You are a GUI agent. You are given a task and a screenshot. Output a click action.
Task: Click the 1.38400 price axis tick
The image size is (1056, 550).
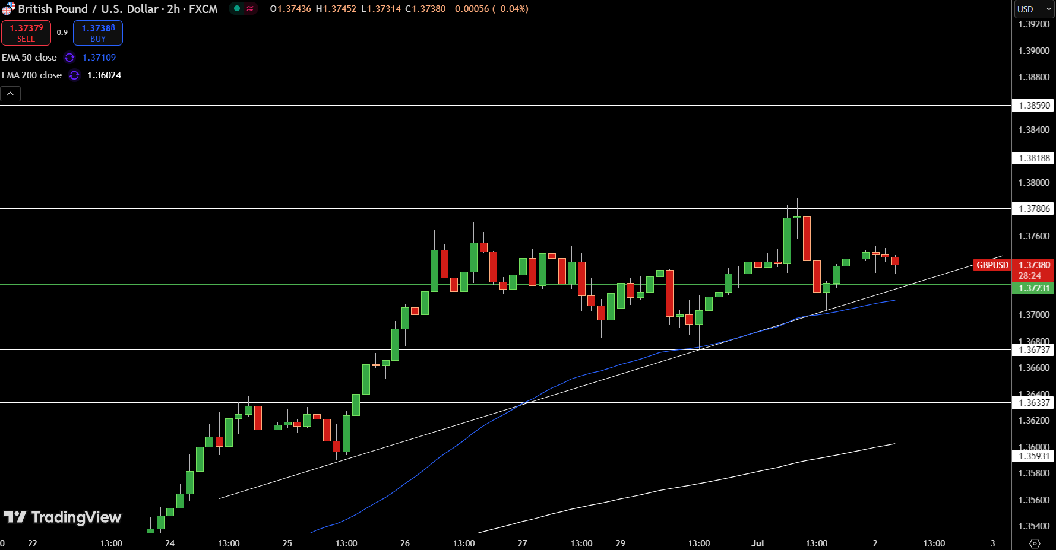(1033, 130)
